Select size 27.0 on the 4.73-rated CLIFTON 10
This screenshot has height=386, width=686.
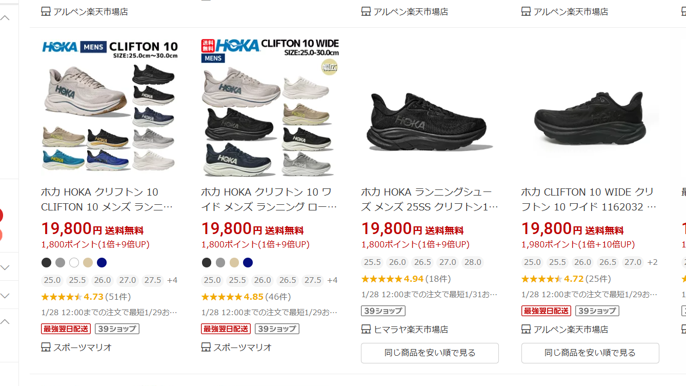pyautogui.click(x=128, y=280)
